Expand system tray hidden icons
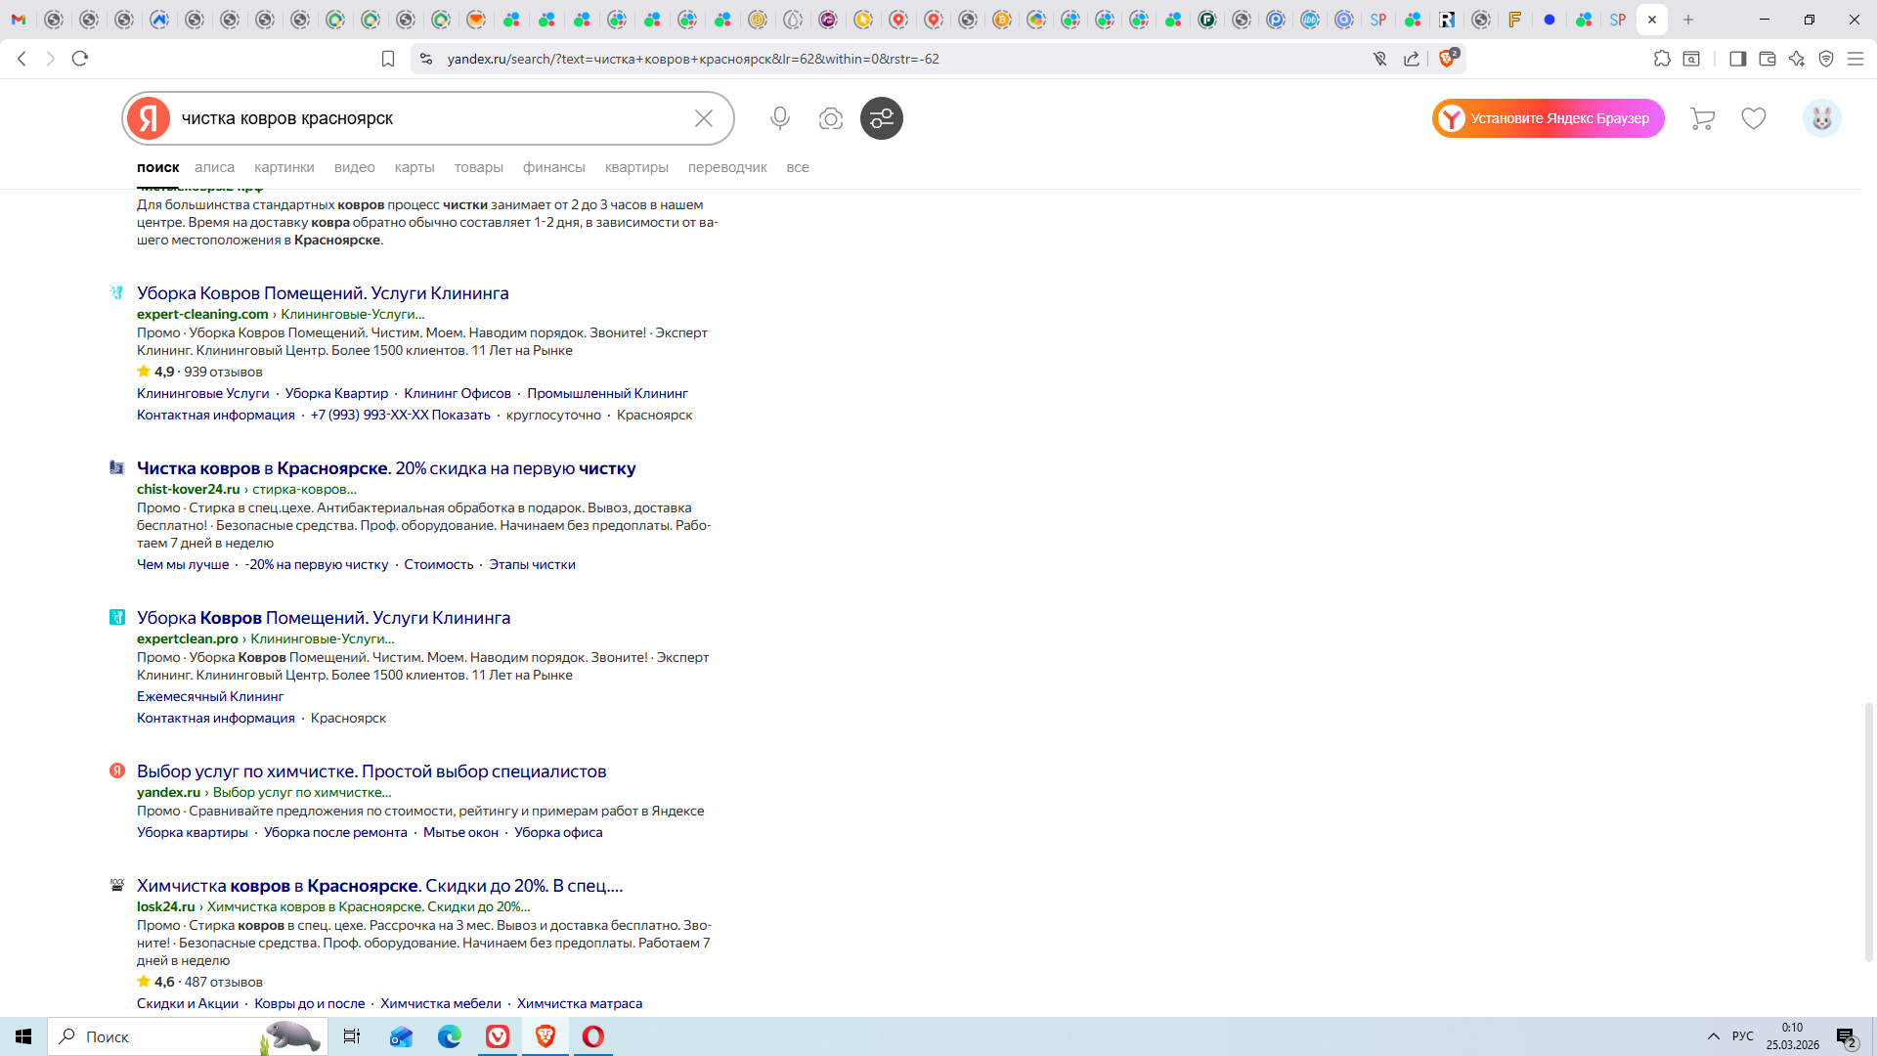This screenshot has width=1877, height=1056. (1713, 1036)
